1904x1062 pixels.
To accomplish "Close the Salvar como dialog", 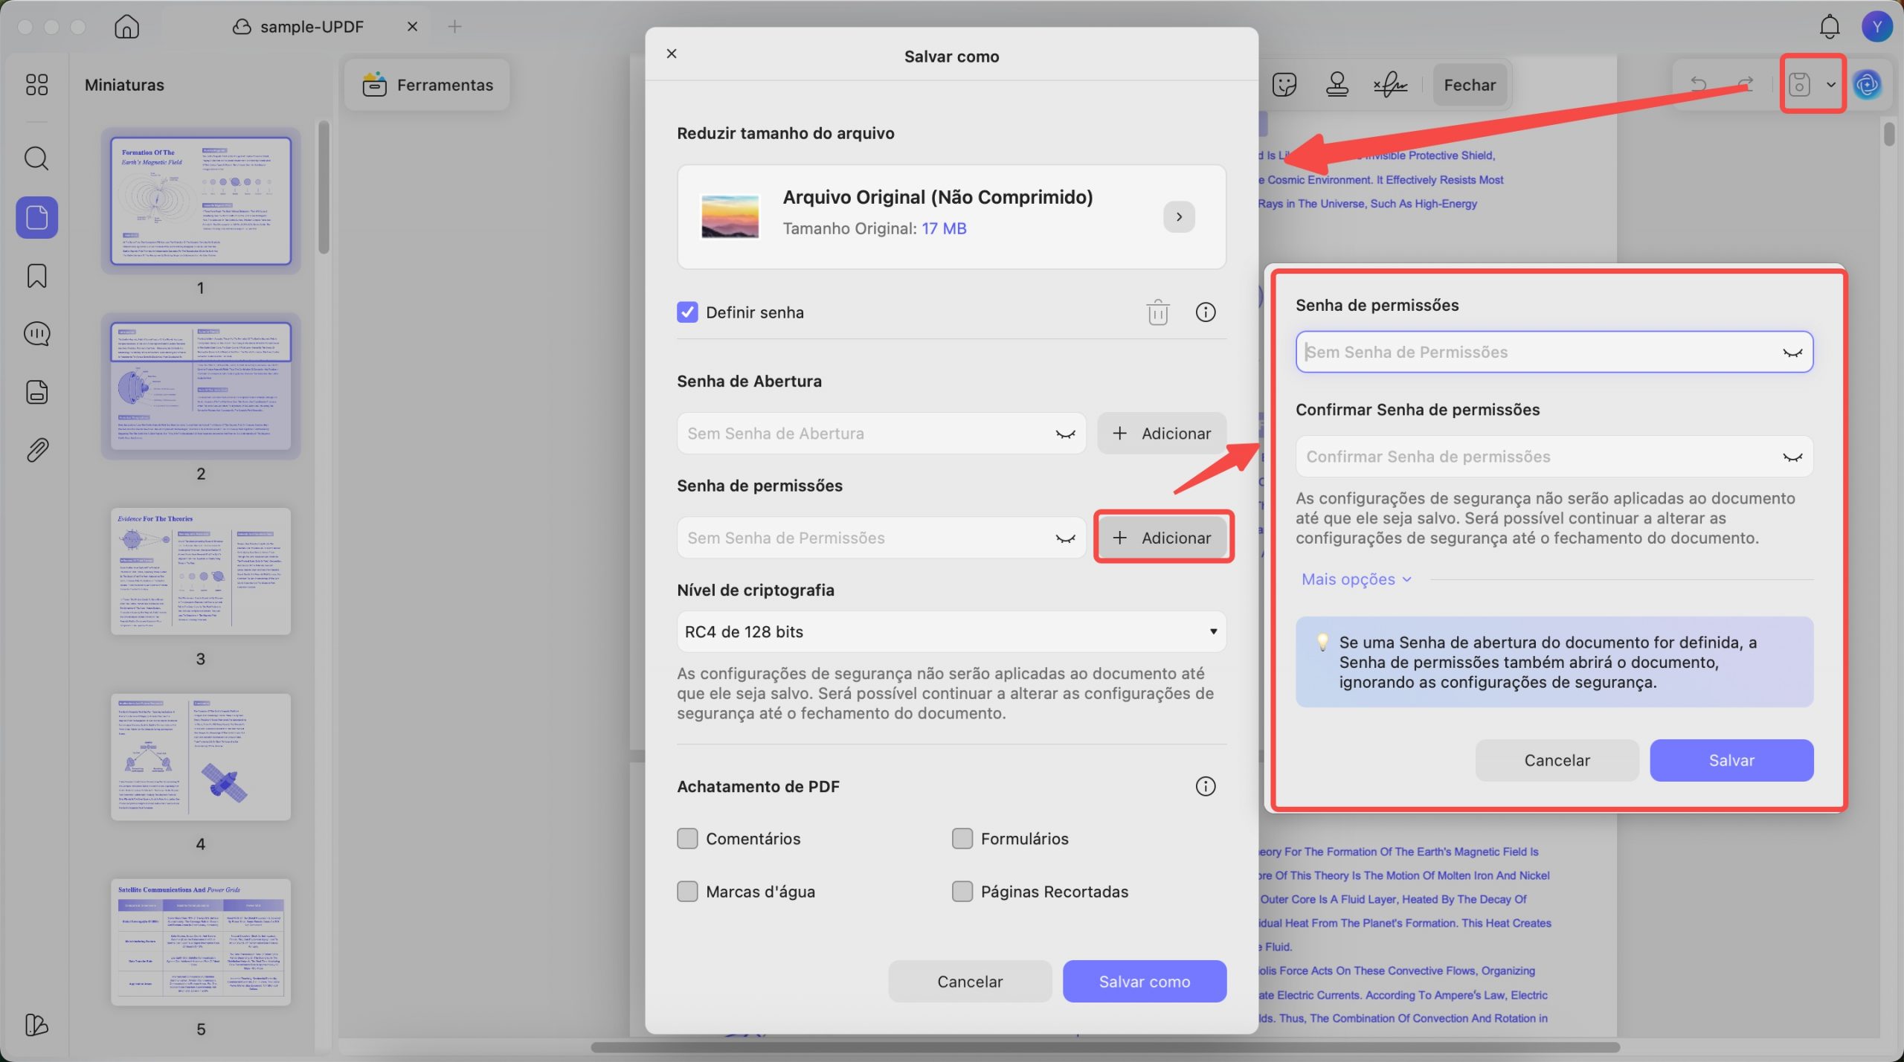I will 672,54.
